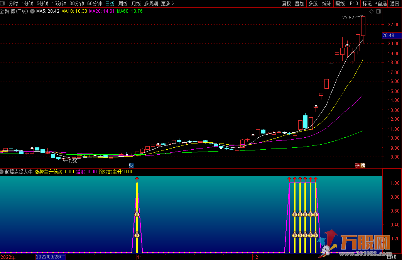Add stock using +自选 button
The width and height of the screenshot is (402, 260).
(x=380, y=3)
